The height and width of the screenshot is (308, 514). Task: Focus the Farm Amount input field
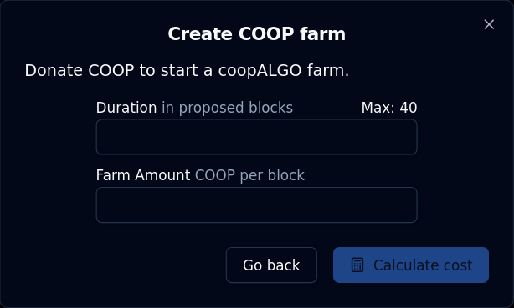click(256, 204)
